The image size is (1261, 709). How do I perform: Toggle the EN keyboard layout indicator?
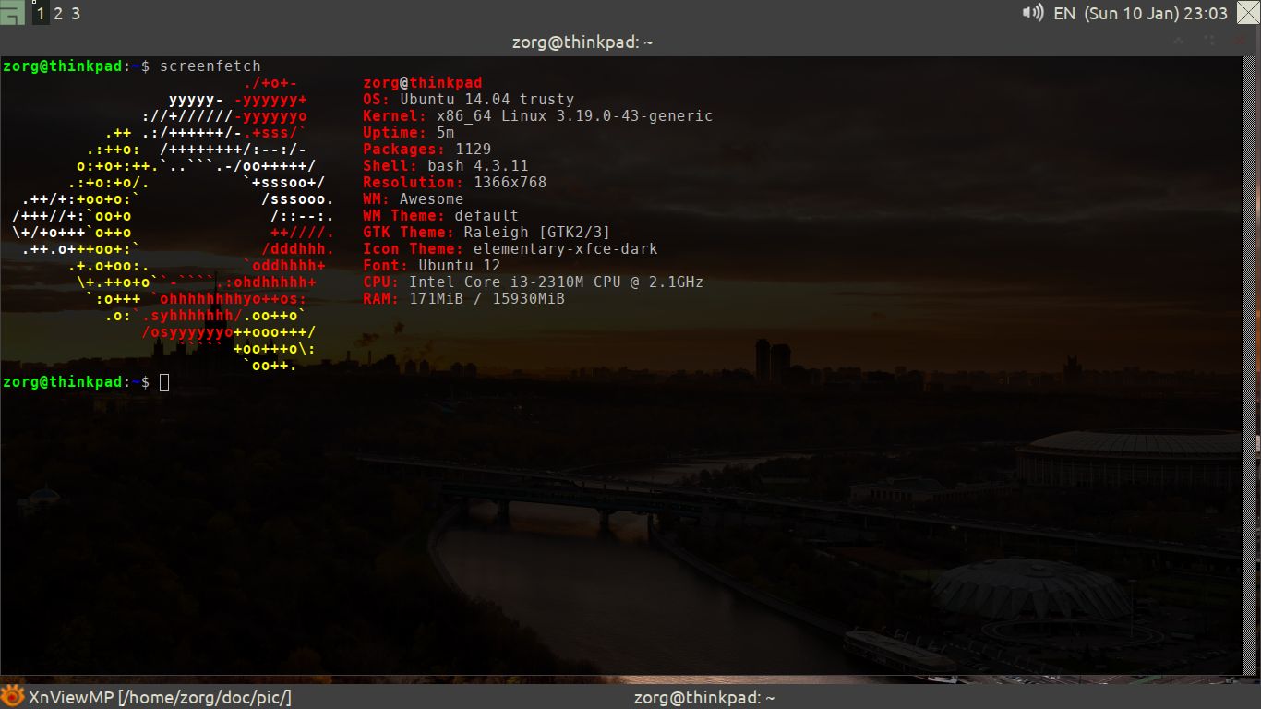(x=1064, y=13)
